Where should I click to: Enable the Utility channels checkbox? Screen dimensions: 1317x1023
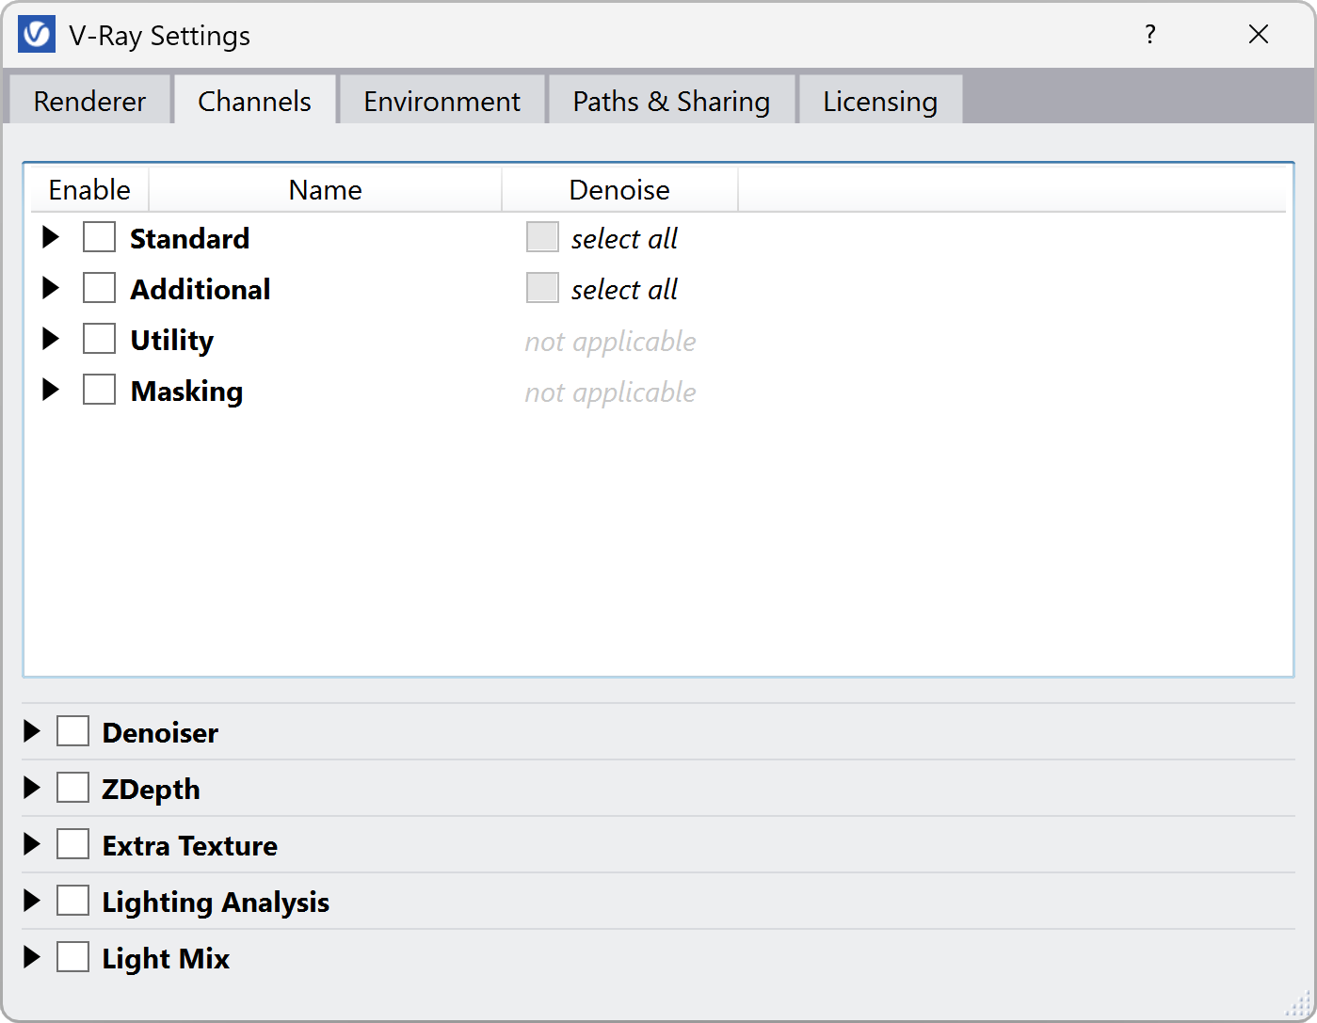tap(99, 339)
